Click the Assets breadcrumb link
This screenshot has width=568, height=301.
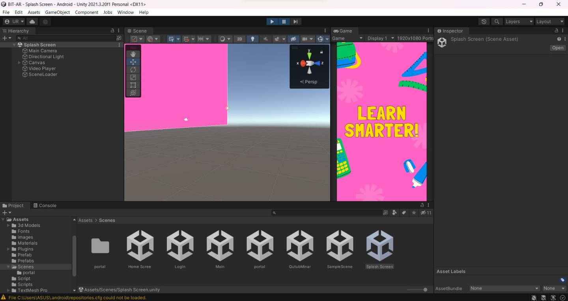(85, 220)
